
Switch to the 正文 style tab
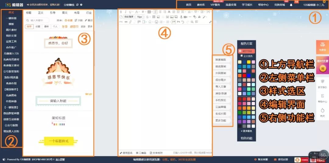(x=41, y=13)
